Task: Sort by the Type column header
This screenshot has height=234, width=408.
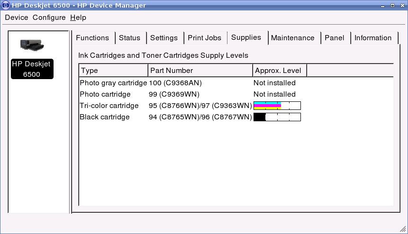Action: pos(113,71)
